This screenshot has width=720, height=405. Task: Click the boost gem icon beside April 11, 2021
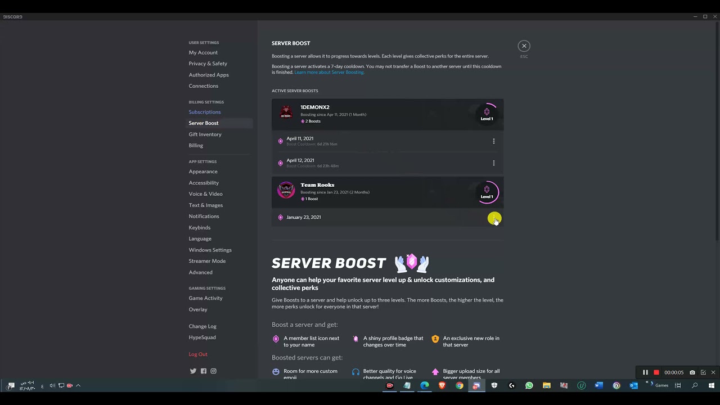[280, 141]
